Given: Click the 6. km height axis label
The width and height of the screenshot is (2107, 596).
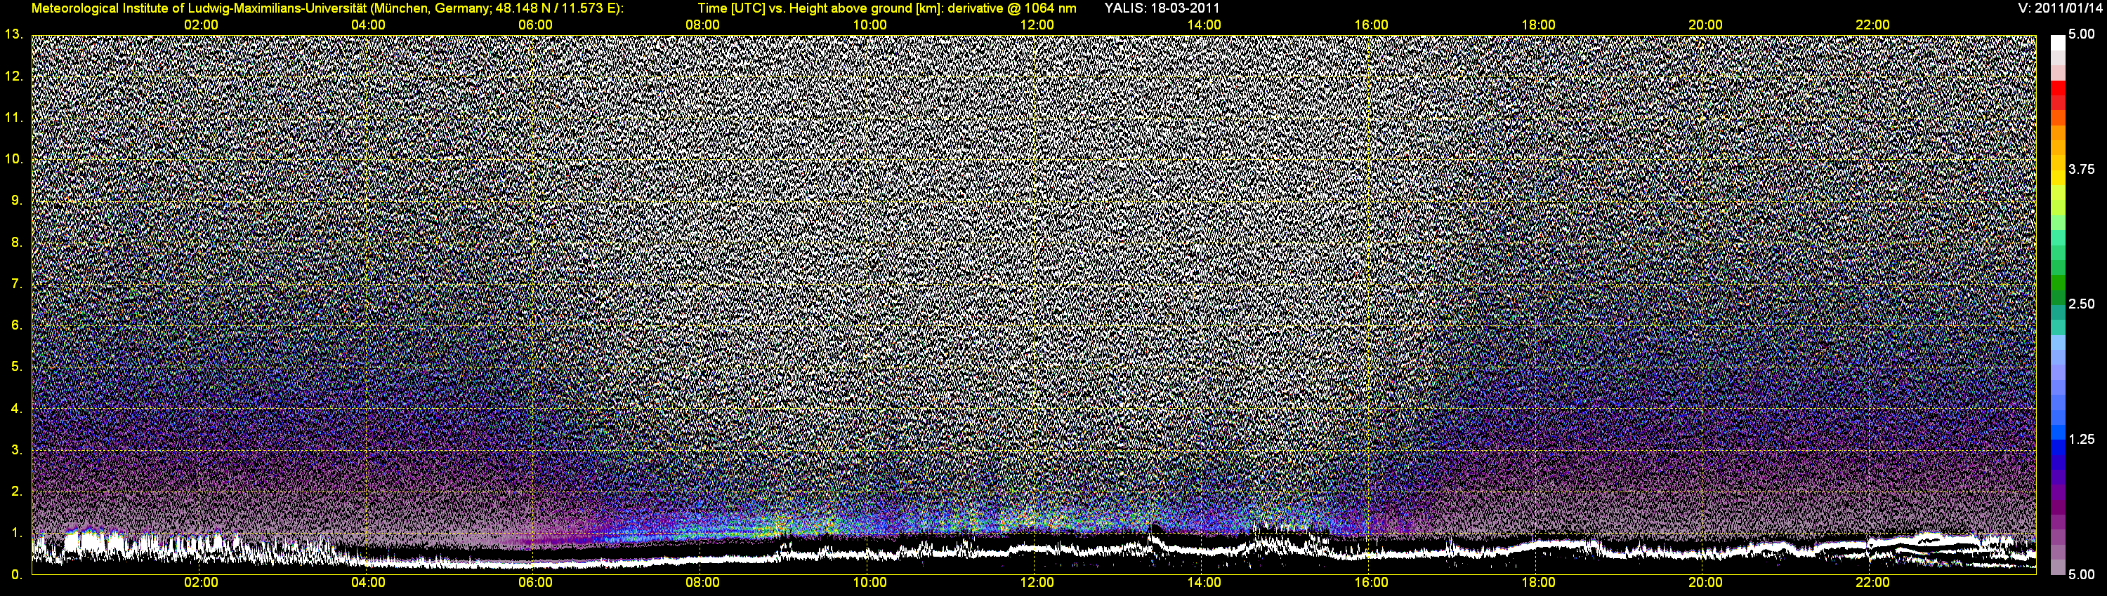Looking at the screenshot, I should tap(16, 325).
